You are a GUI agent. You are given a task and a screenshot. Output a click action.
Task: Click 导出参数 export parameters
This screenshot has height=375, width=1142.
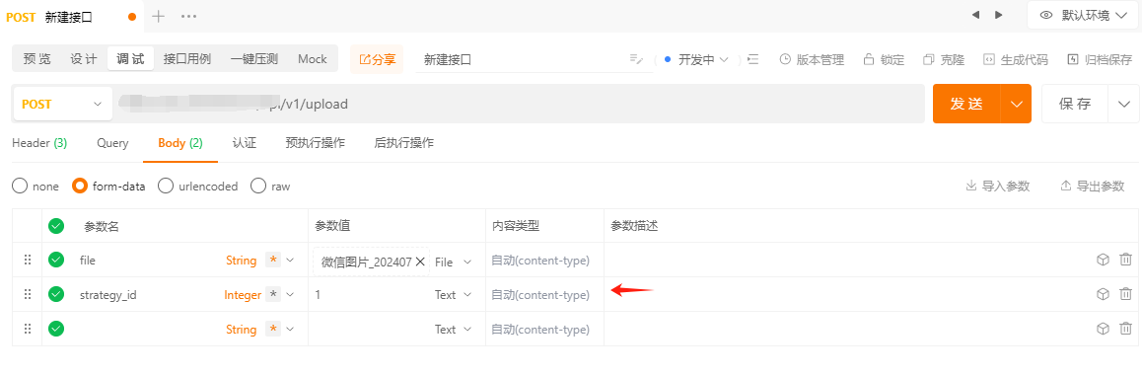click(1093, 186)
